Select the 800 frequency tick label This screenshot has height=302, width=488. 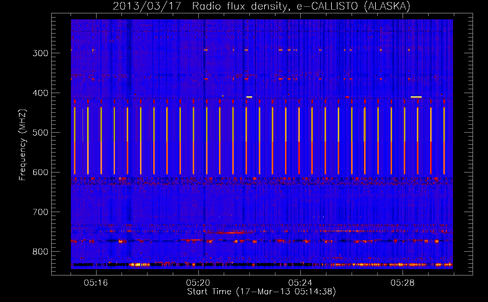(41, 252)
